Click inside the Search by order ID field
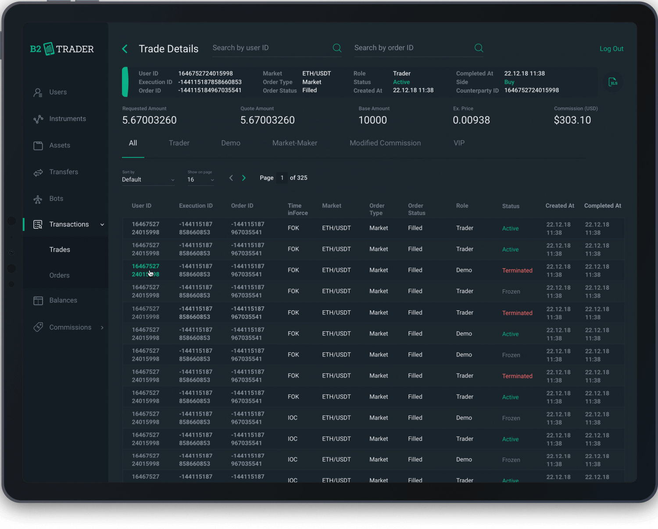658x529 pixels. click(408, 48)
